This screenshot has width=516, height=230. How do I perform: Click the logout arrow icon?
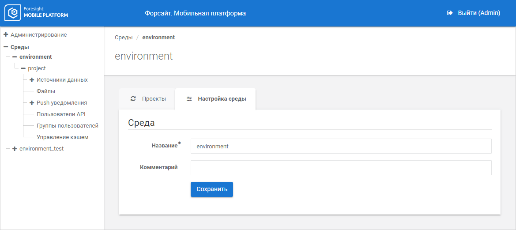[450, 13]
